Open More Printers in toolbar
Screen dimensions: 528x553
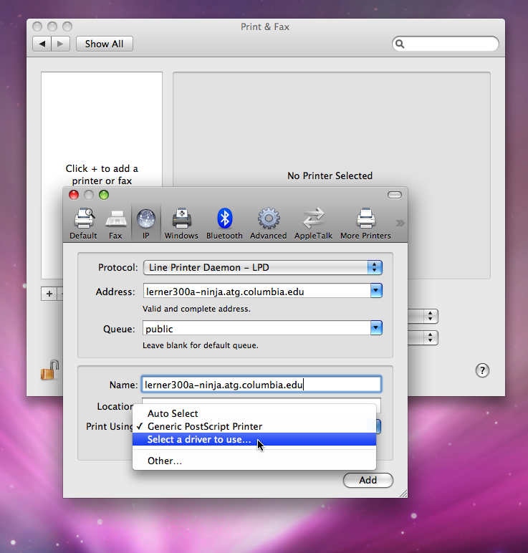[365, 223]
